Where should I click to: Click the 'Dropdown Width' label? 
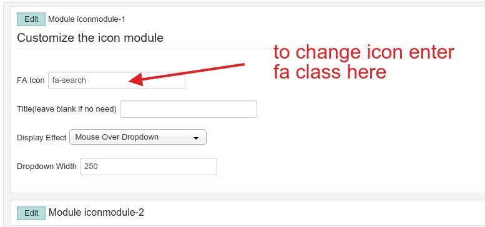[x=47, y=167]
